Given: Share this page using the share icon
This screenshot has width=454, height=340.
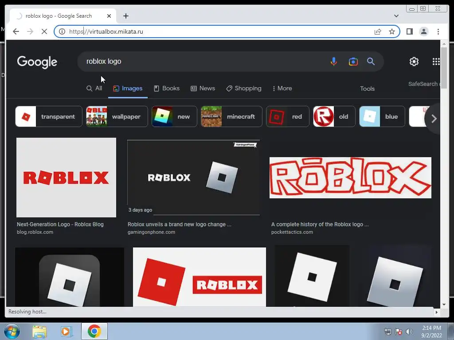Looking at the screenshot, I should coord(378,31).
